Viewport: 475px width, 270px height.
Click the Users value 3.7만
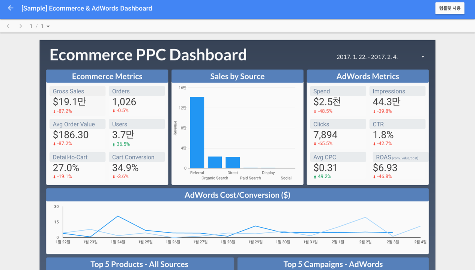coord(123,135)
